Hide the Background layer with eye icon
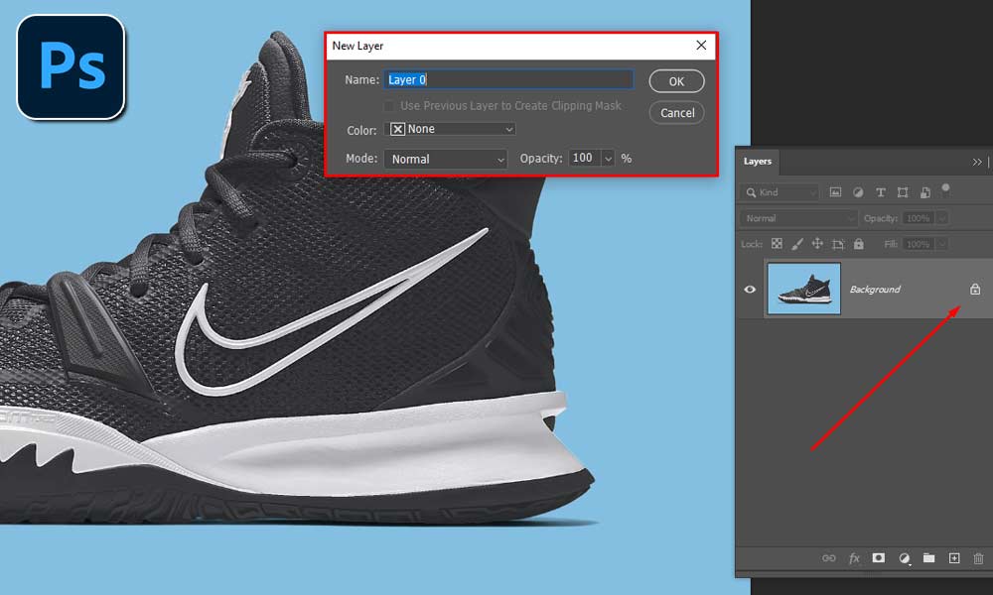The width and height of the screenshot is (993, 595). [x=750, y=290]
